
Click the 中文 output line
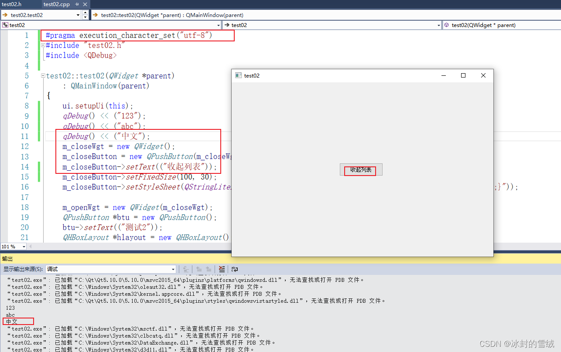pyautogui.click(x=12, y=322)
